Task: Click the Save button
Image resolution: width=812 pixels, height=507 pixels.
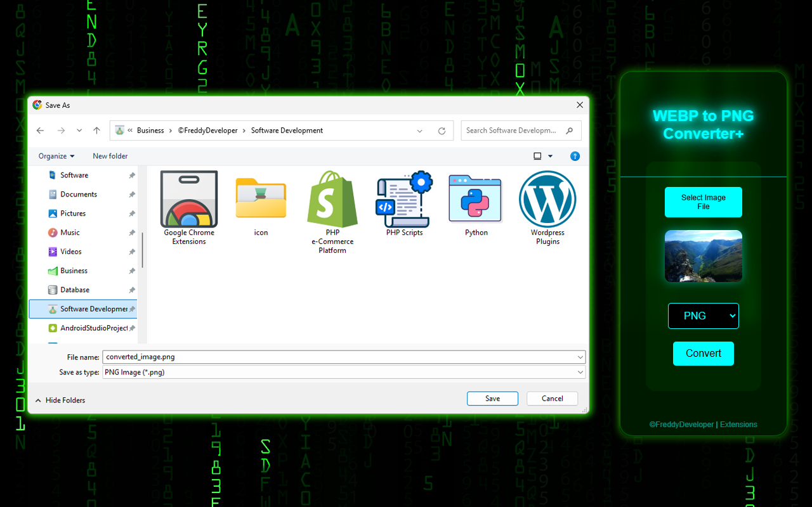Action: tap(492, 399)
